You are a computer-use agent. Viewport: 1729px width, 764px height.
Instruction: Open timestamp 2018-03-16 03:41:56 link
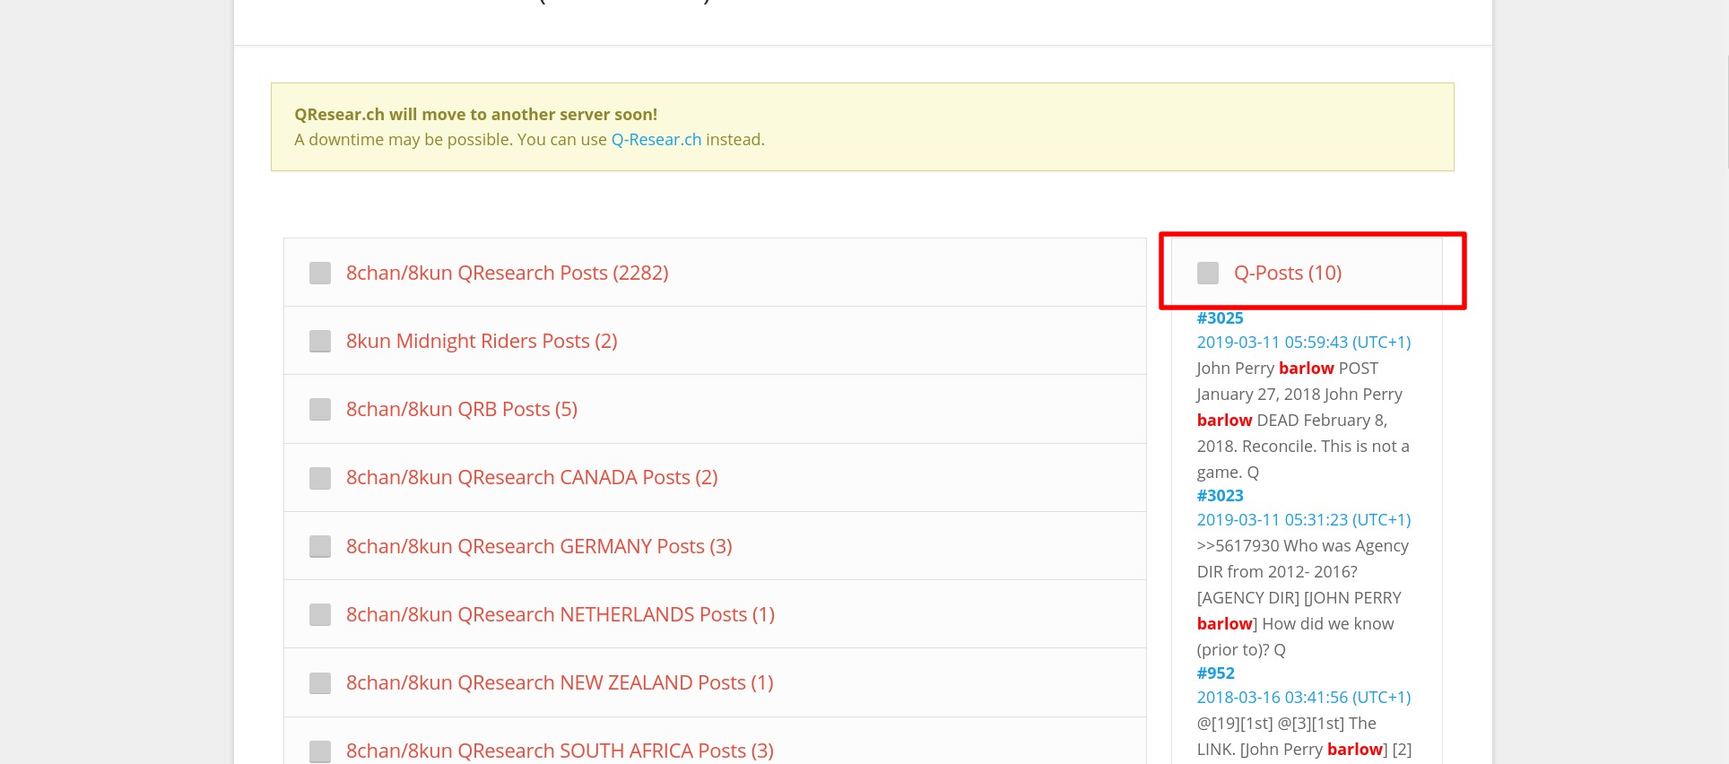point(1304,698)
